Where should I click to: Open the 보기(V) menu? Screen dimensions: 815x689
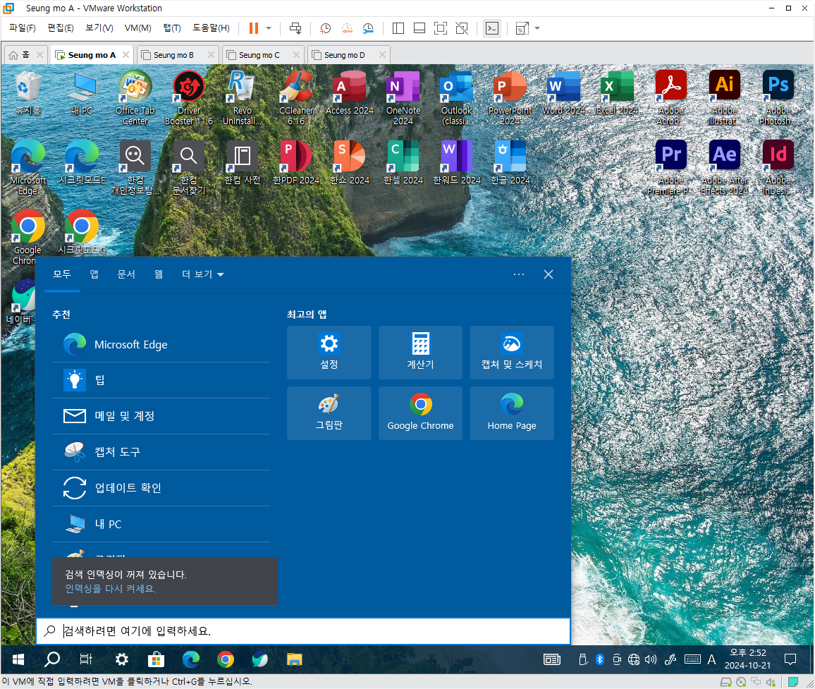[99, 28]
